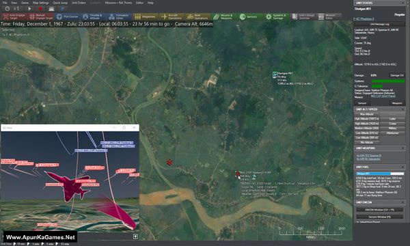Click Weapons button in Unit Status
Image resolution: width=410 pixels, height=246 pixels.
[x=397, y=103]
